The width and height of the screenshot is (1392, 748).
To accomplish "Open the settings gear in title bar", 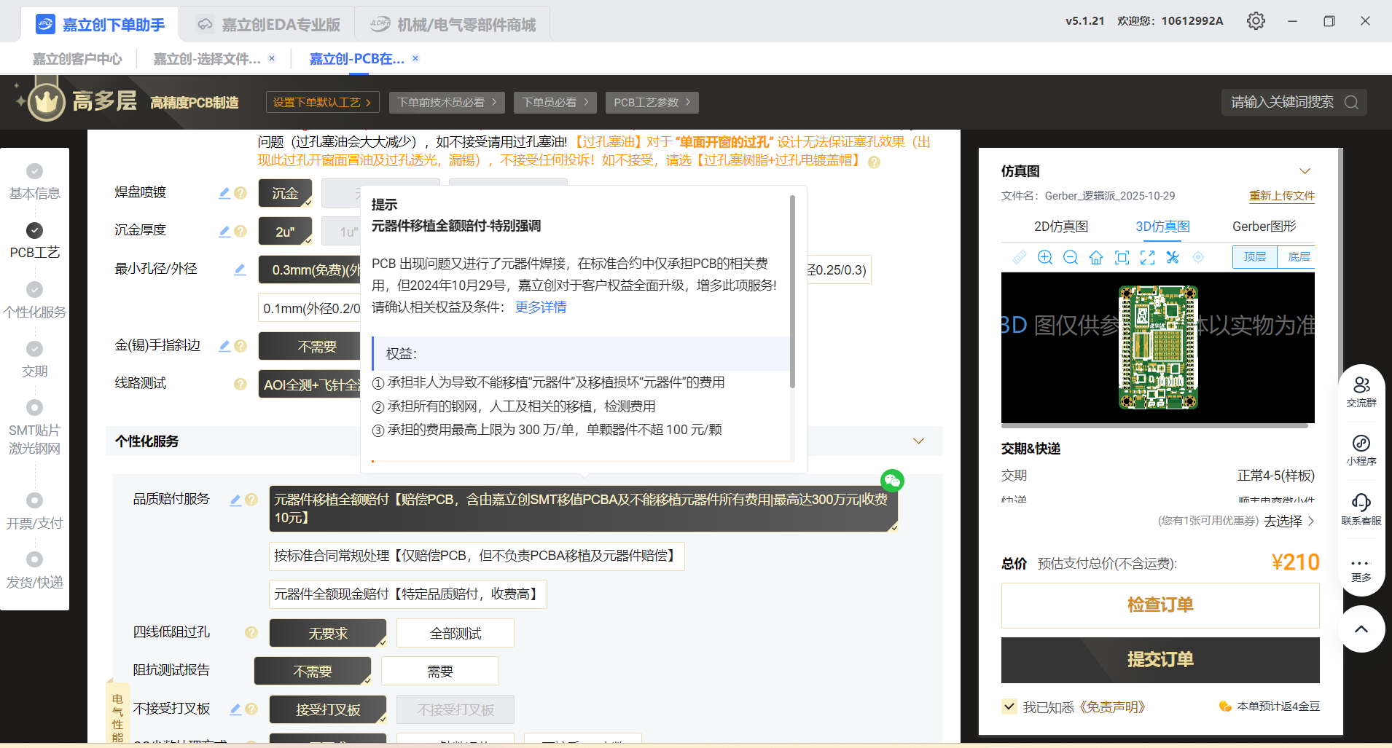I will pyautogui.click(x=1256, y=21).
